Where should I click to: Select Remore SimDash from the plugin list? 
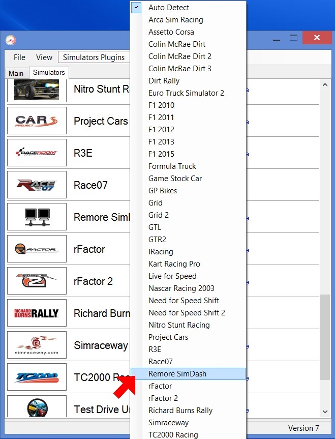(x=177, y=374)
